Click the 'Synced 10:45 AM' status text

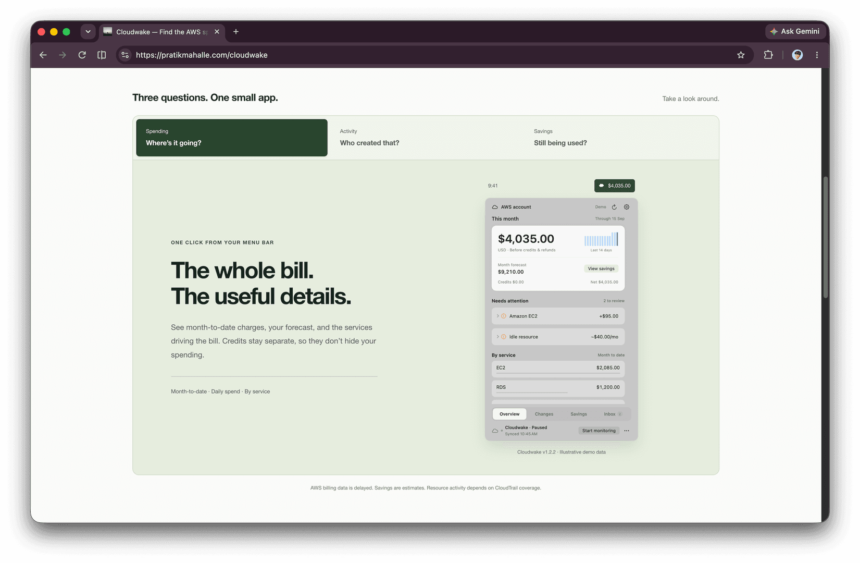pos(521,434)
